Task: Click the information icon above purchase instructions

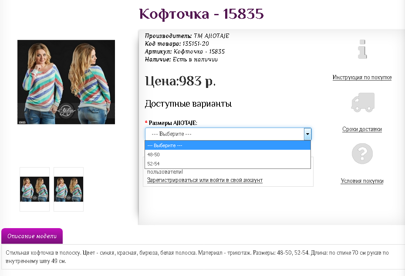Action: 362,49
